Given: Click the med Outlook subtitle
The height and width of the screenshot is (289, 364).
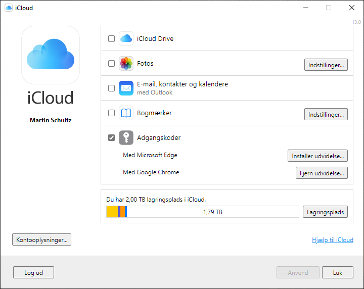Looking at the screenshot, I should pyautogui.click(x=155, y=92).
